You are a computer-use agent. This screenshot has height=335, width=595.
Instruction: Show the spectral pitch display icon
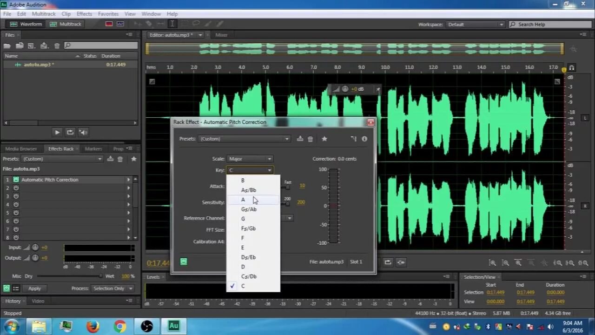tap(120, 24)
